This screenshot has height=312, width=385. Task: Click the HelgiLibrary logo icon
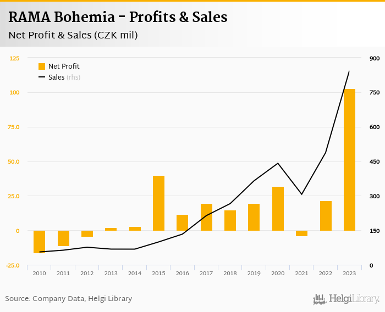click(320, 299)
